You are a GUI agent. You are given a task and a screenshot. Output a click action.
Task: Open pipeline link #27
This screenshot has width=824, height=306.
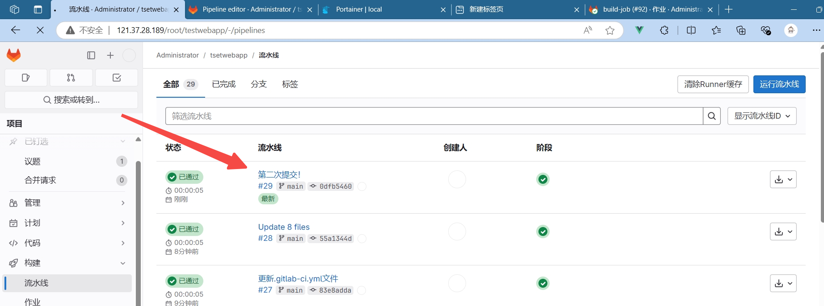coord(265,290)
